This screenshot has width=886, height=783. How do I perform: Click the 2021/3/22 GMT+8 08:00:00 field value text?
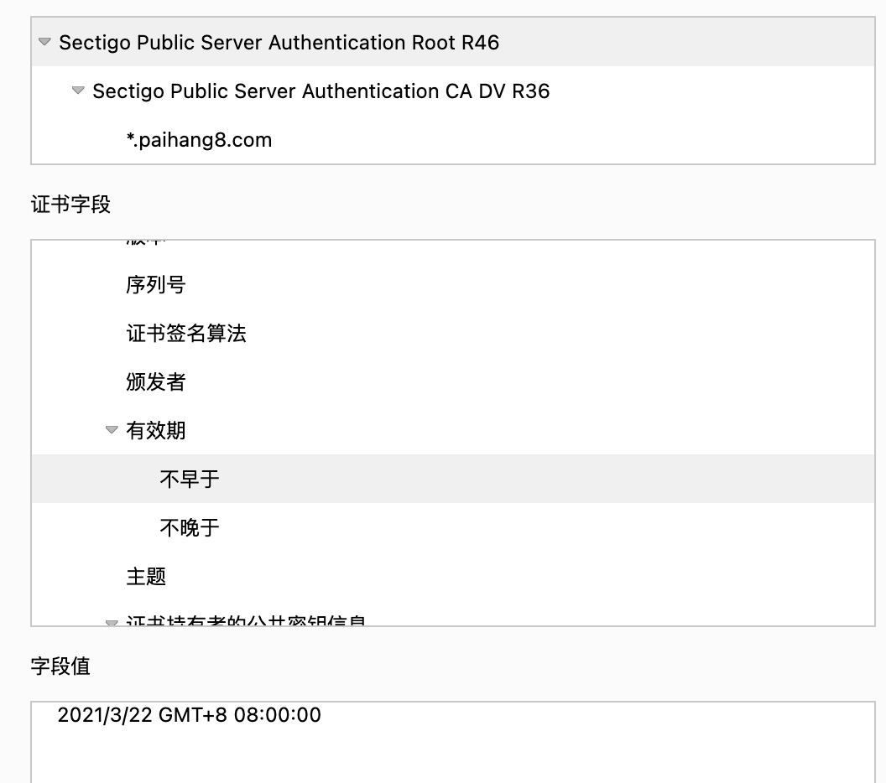coord(189,715)
